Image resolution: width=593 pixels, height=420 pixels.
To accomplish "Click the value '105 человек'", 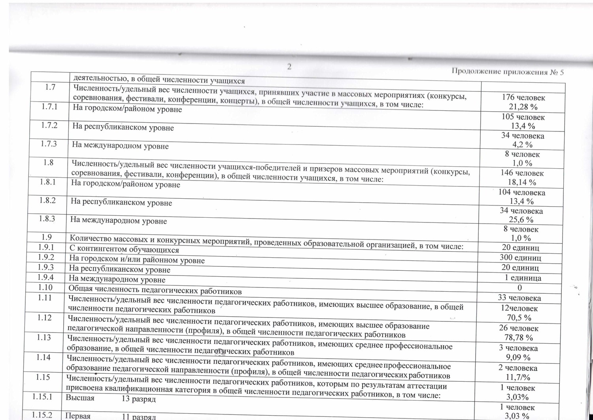I will click(523, 117).
